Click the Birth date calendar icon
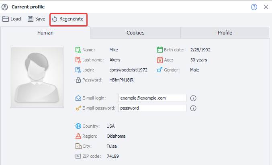 click(160, 50)
